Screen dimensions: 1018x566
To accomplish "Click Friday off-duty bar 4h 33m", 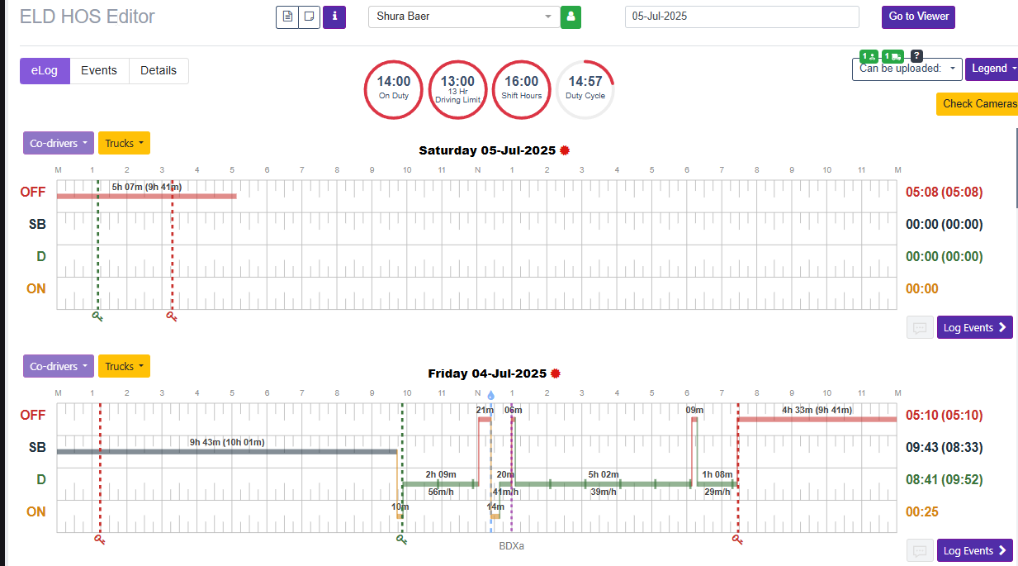I will pyautogui.click(x=817, y=419).
